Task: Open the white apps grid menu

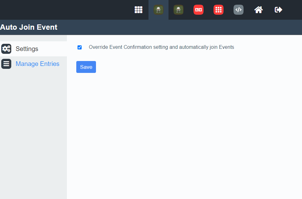Action: (138, 10)
